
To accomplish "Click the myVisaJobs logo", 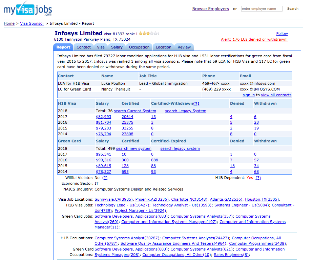I will (x=28, y=9).
